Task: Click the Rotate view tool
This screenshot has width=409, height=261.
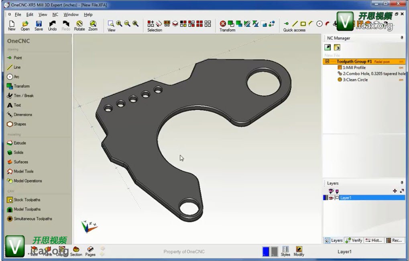Action: (79, 26)
